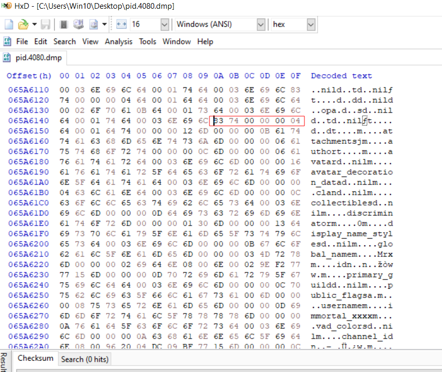Click the vertical Results panel label

pyautogui.click(x=4, y=362)
